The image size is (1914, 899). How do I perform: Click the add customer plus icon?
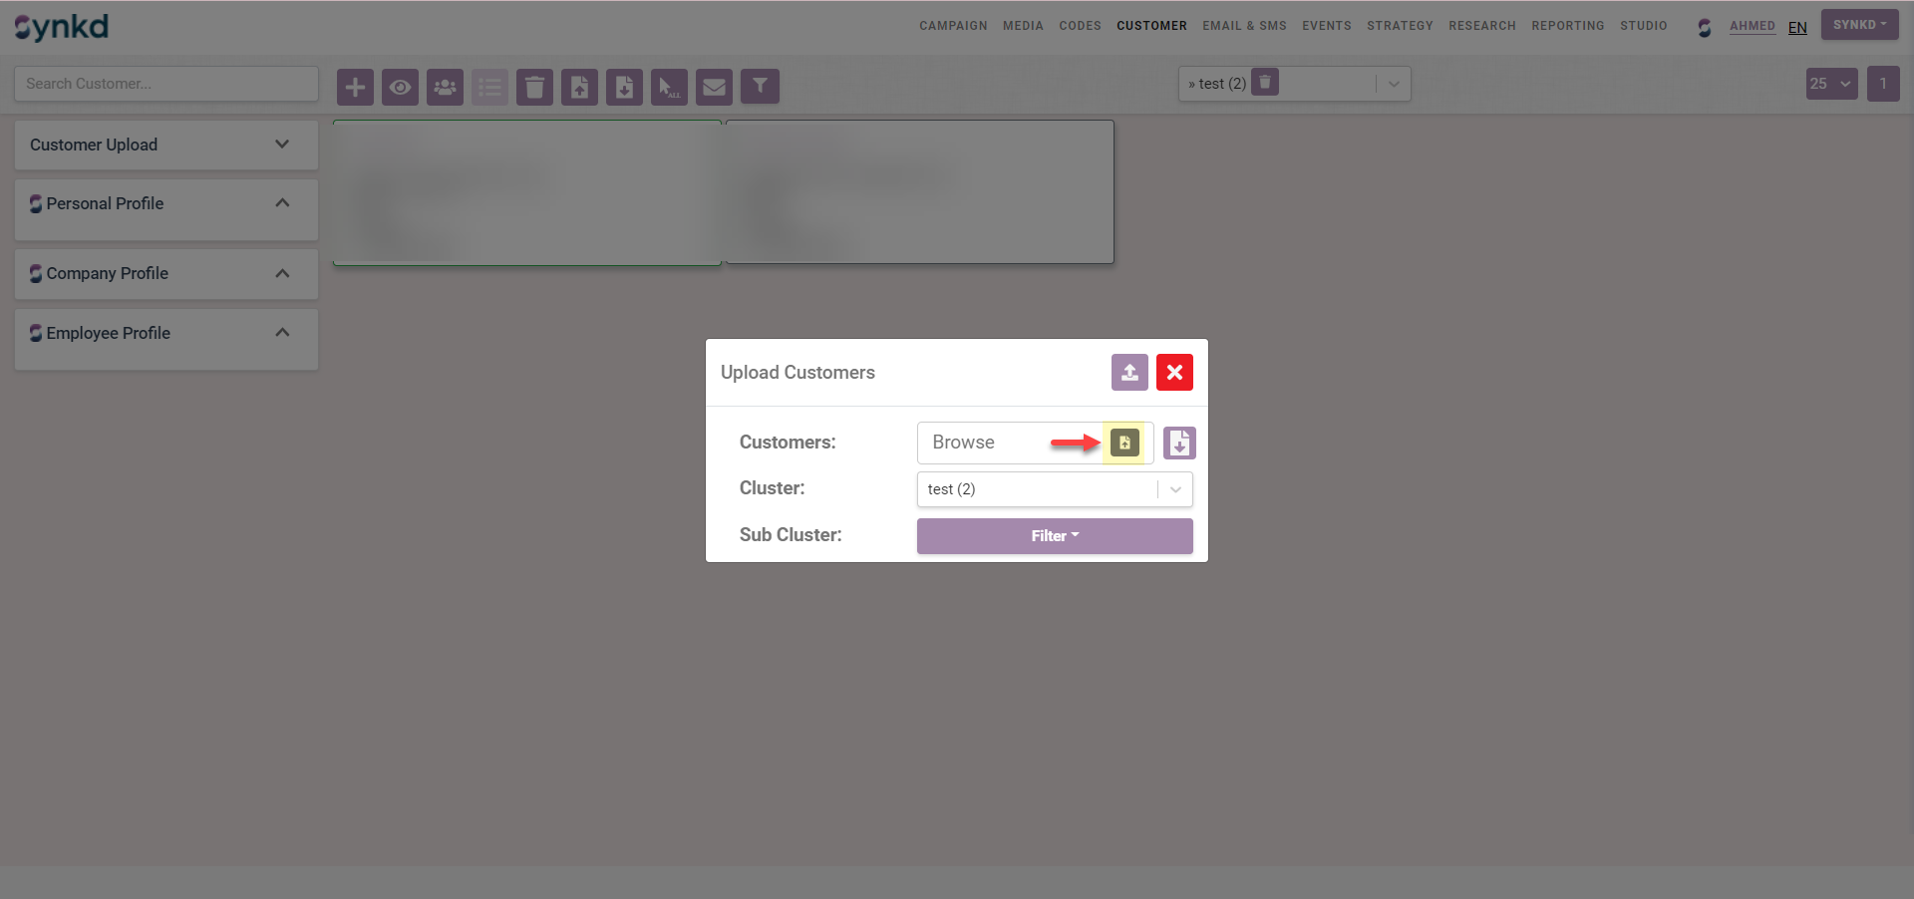[x=355, y=87]
